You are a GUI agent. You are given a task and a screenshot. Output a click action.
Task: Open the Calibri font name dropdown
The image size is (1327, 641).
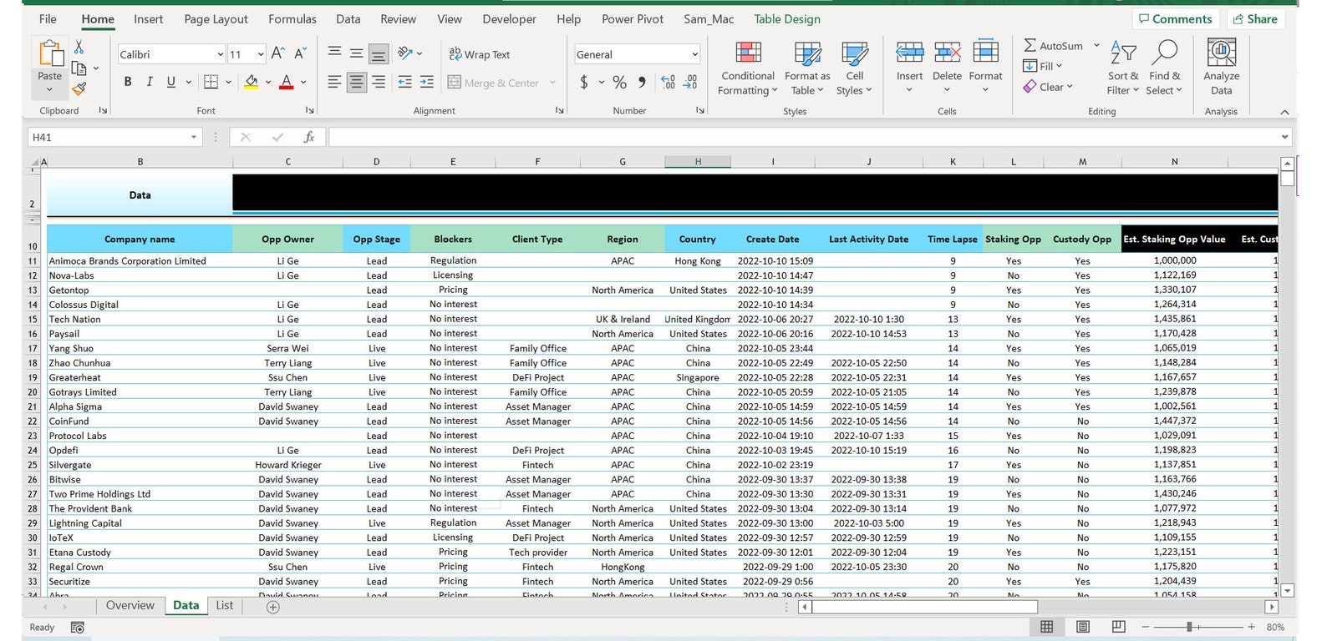pyautogui.click(x=221, y=54)
